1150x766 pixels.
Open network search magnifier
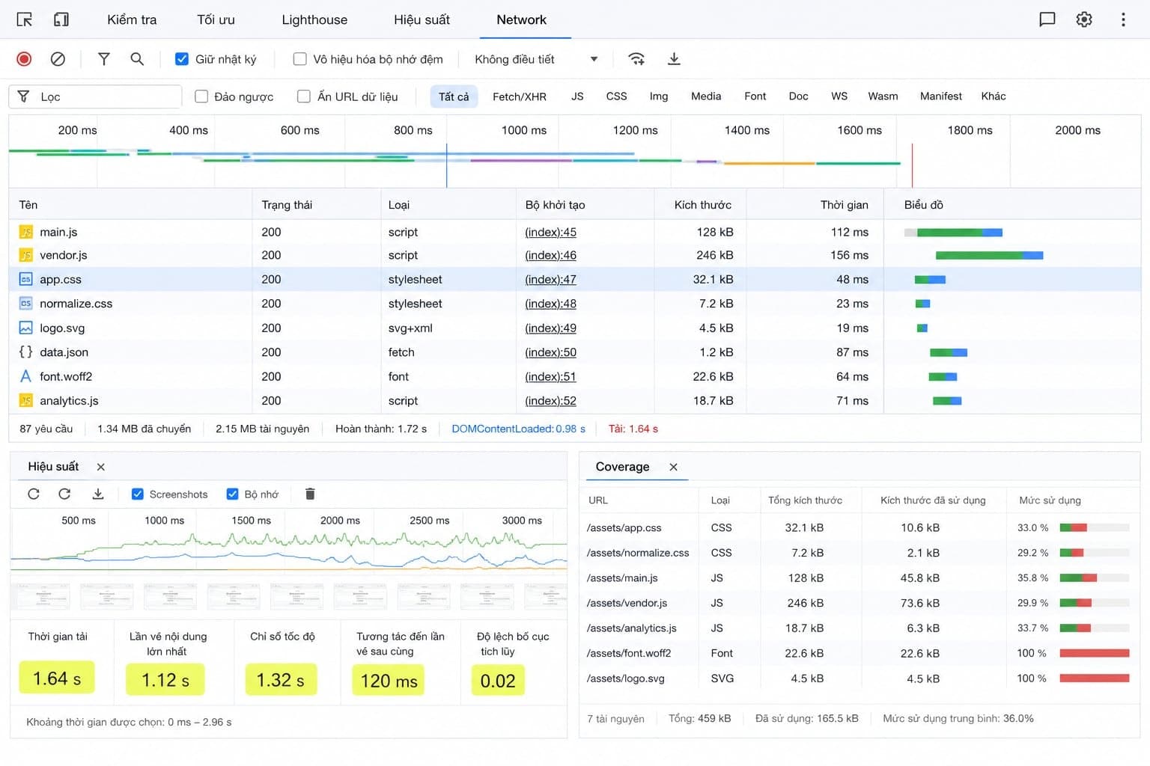pyautogui.click(x=137, y=59)
